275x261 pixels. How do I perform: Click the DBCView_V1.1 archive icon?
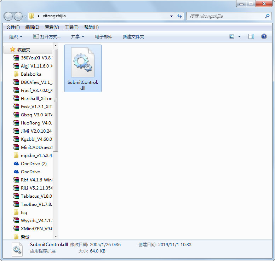(x=16, y=82)
